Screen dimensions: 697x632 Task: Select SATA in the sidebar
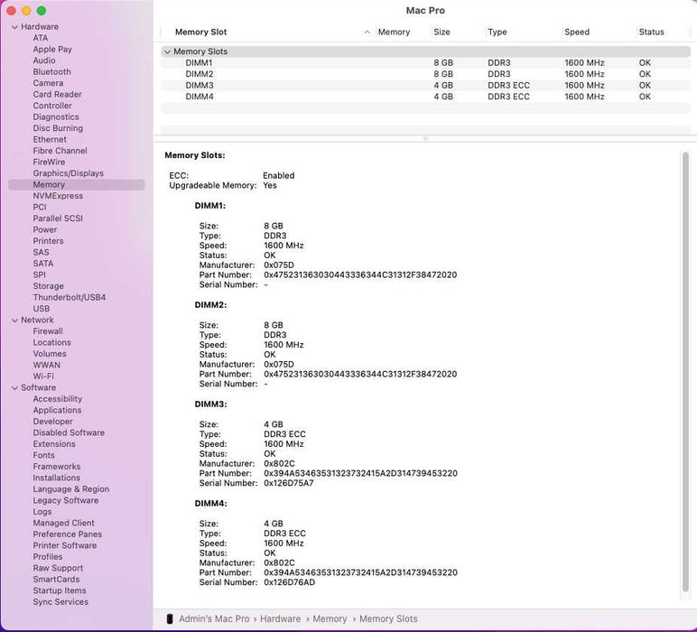click(42, 264)
